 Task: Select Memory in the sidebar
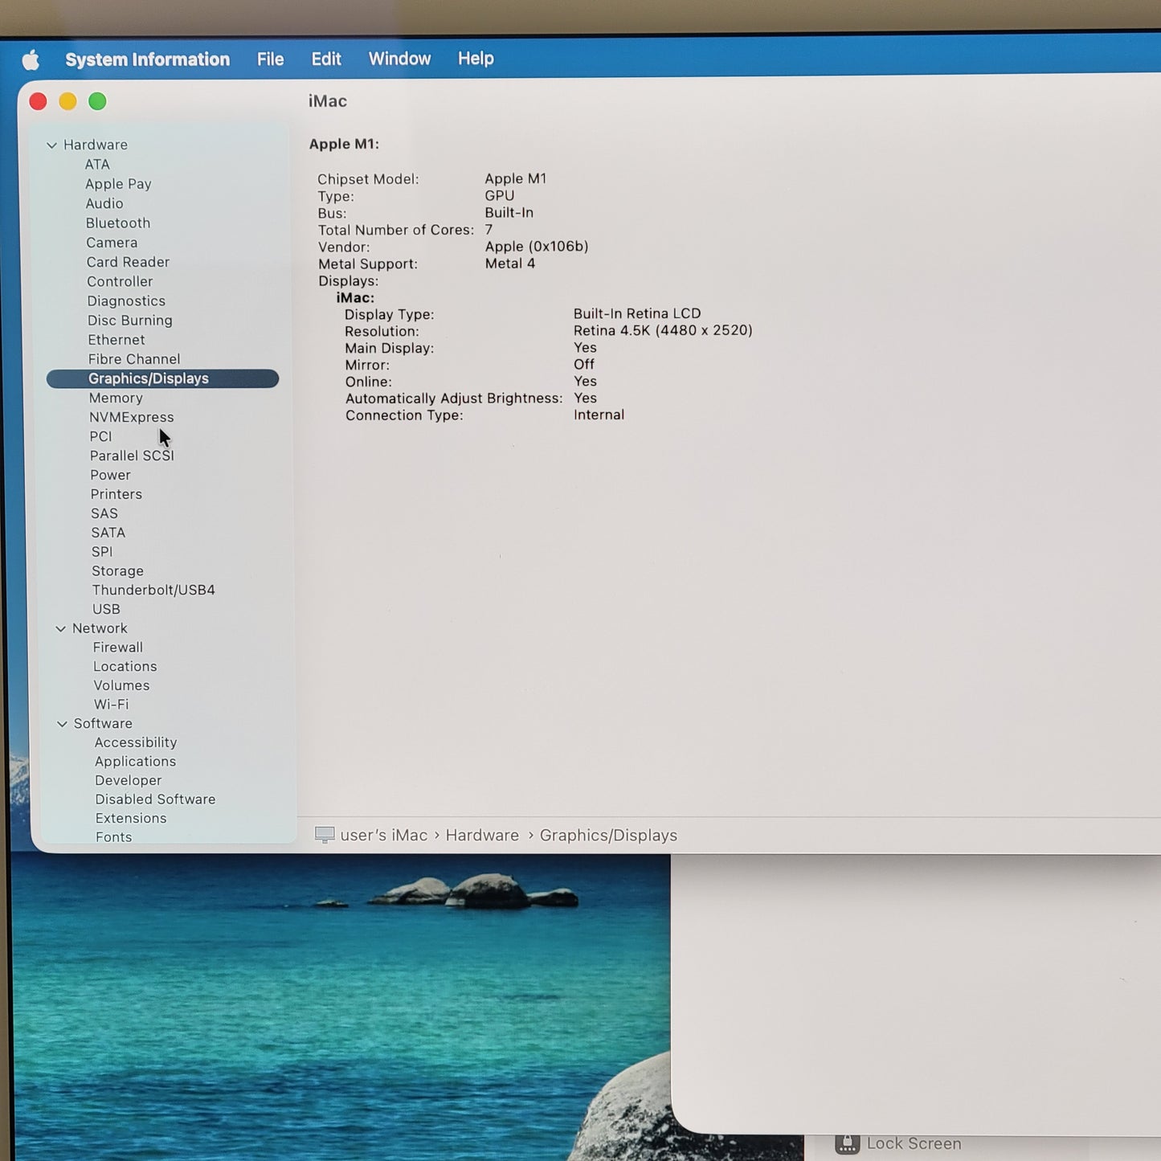coord(116,398)
